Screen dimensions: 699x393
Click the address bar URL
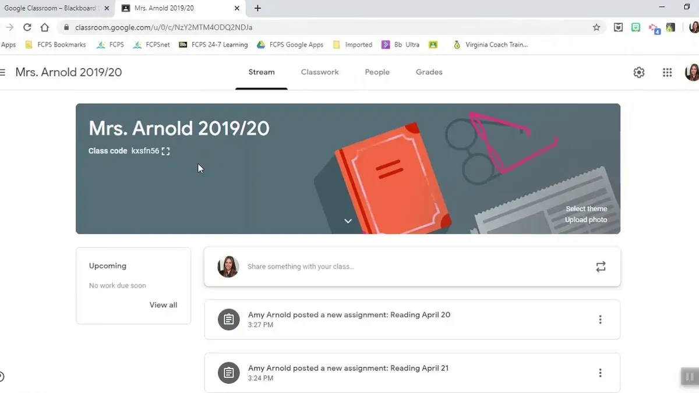coord(164,27)
